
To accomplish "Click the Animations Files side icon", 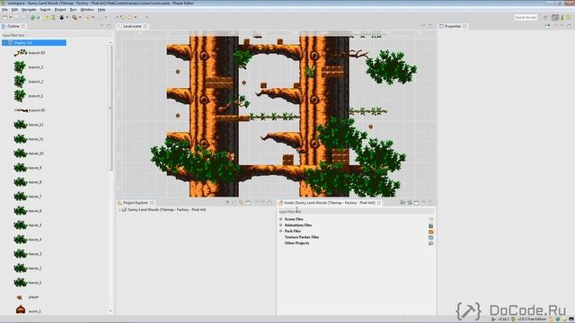I will [431, 226].
